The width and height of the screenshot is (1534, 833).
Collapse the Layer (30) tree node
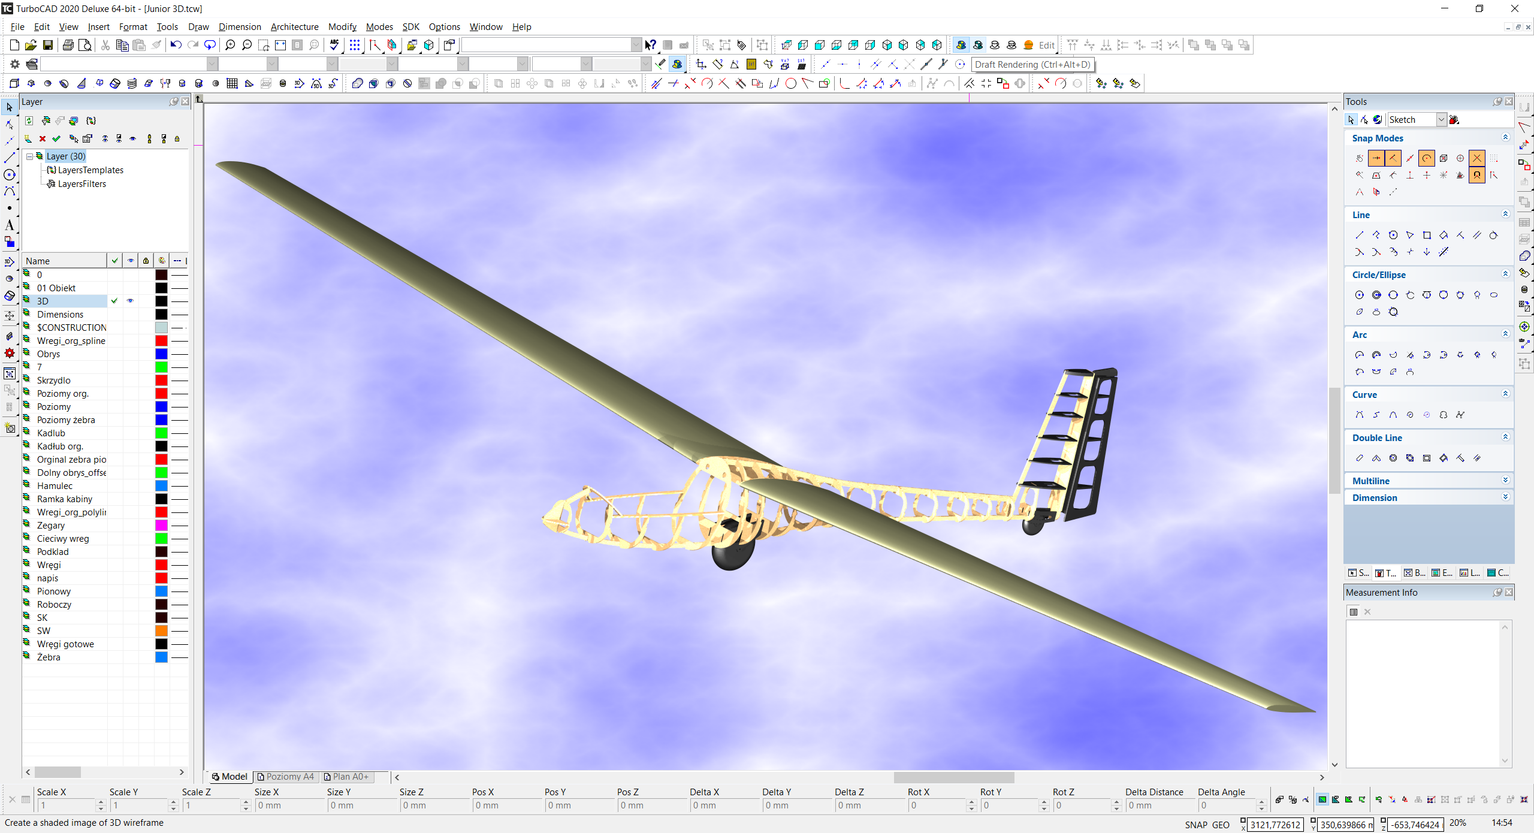pyautogui.click(x=29, y=156)
